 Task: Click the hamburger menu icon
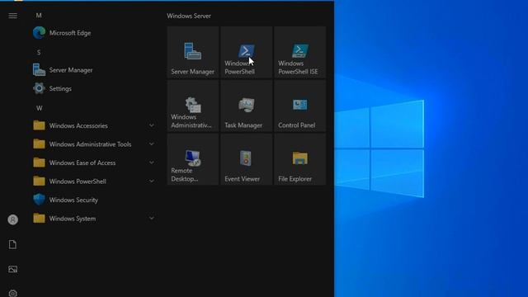click(x=13, y=16)
